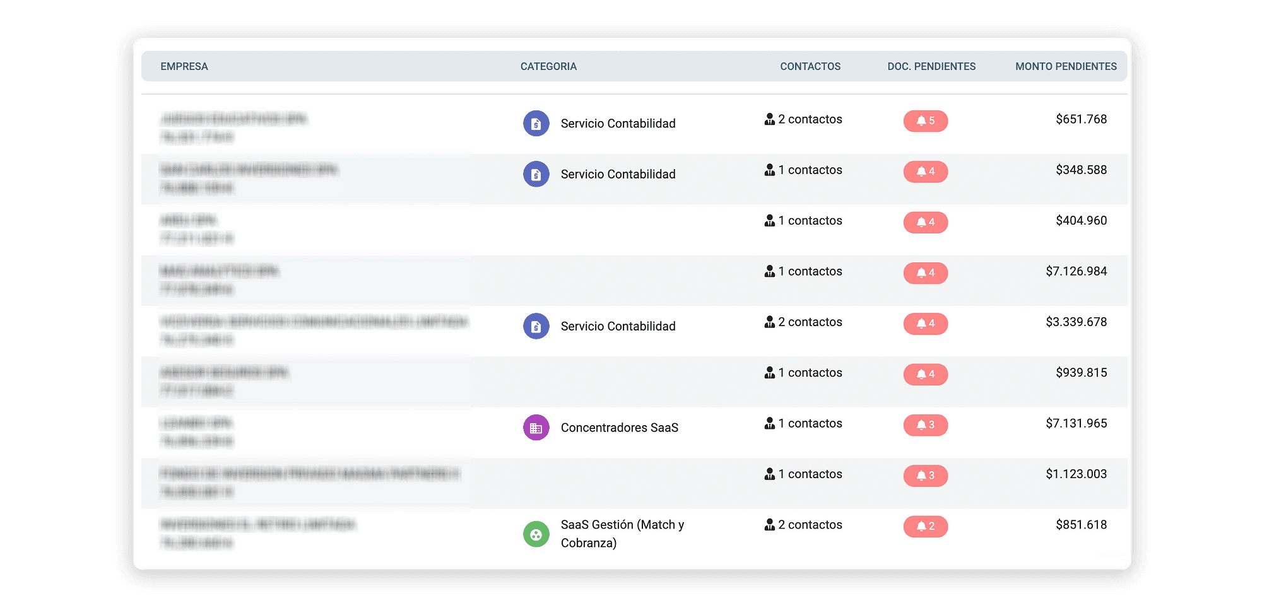Image resolution: width=1262 pixels, height=615 pixels.
Task: Click the amount $7.126.984
Action: [1076, 271]
